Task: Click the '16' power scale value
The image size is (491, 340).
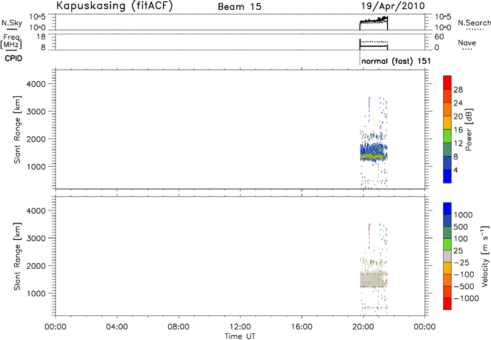Action: coord(458,129)
